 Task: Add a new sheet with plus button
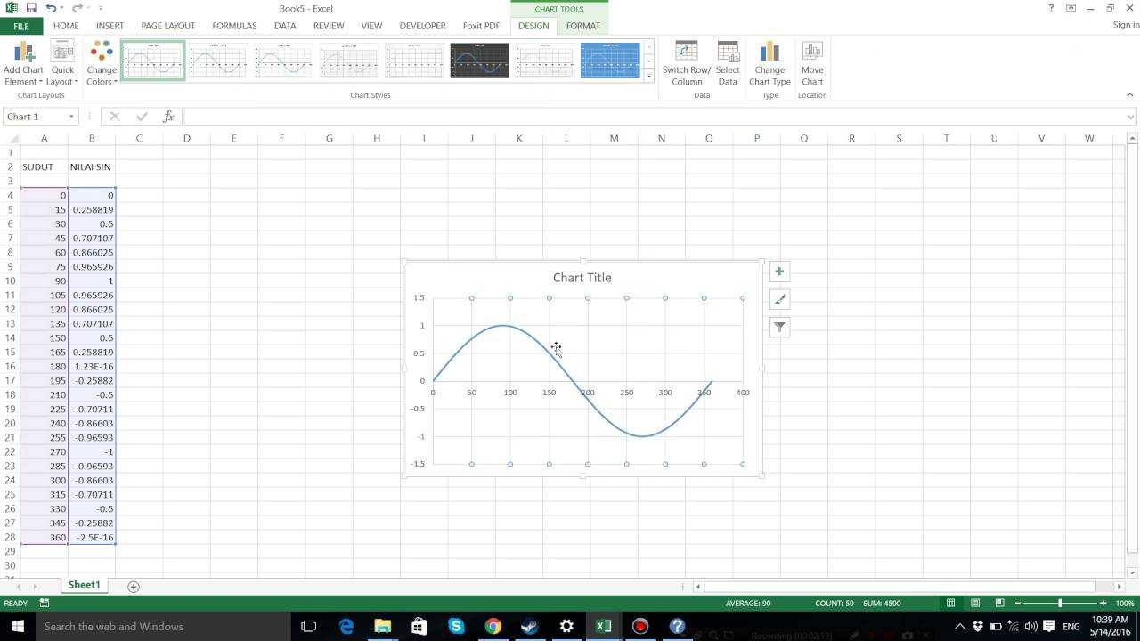coord(134,586)
